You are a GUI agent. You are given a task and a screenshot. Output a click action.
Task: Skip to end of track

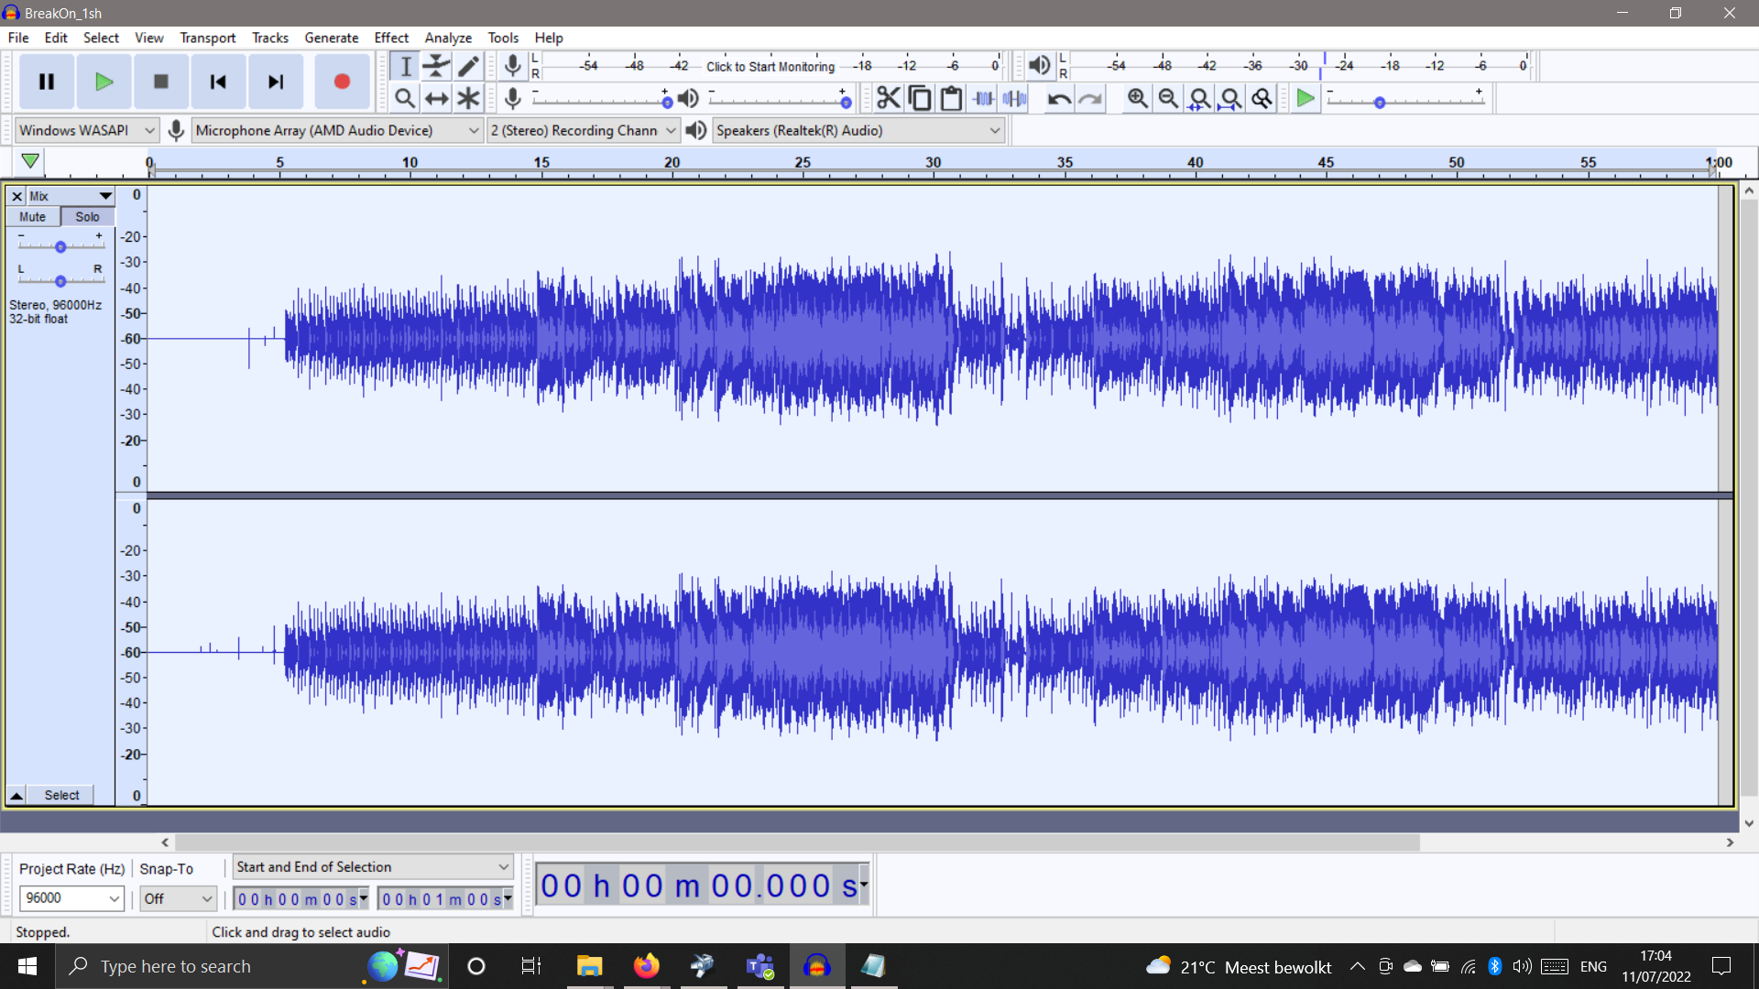coord(276,82)
